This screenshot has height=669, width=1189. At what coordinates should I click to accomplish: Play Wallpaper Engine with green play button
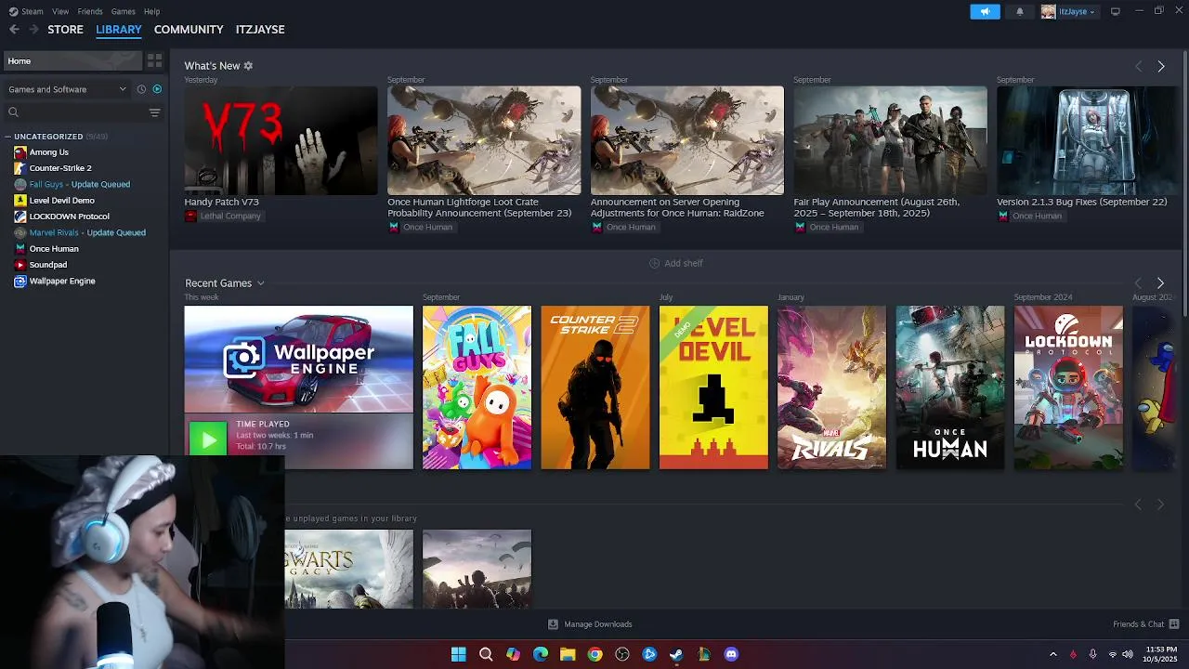[208, 439]
